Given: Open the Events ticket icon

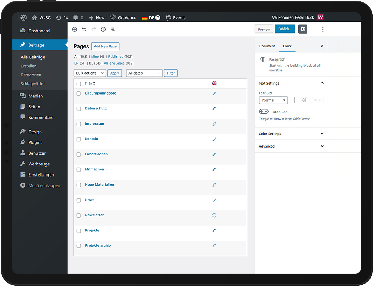Looking at the screenshot, I should click(168, 18).
